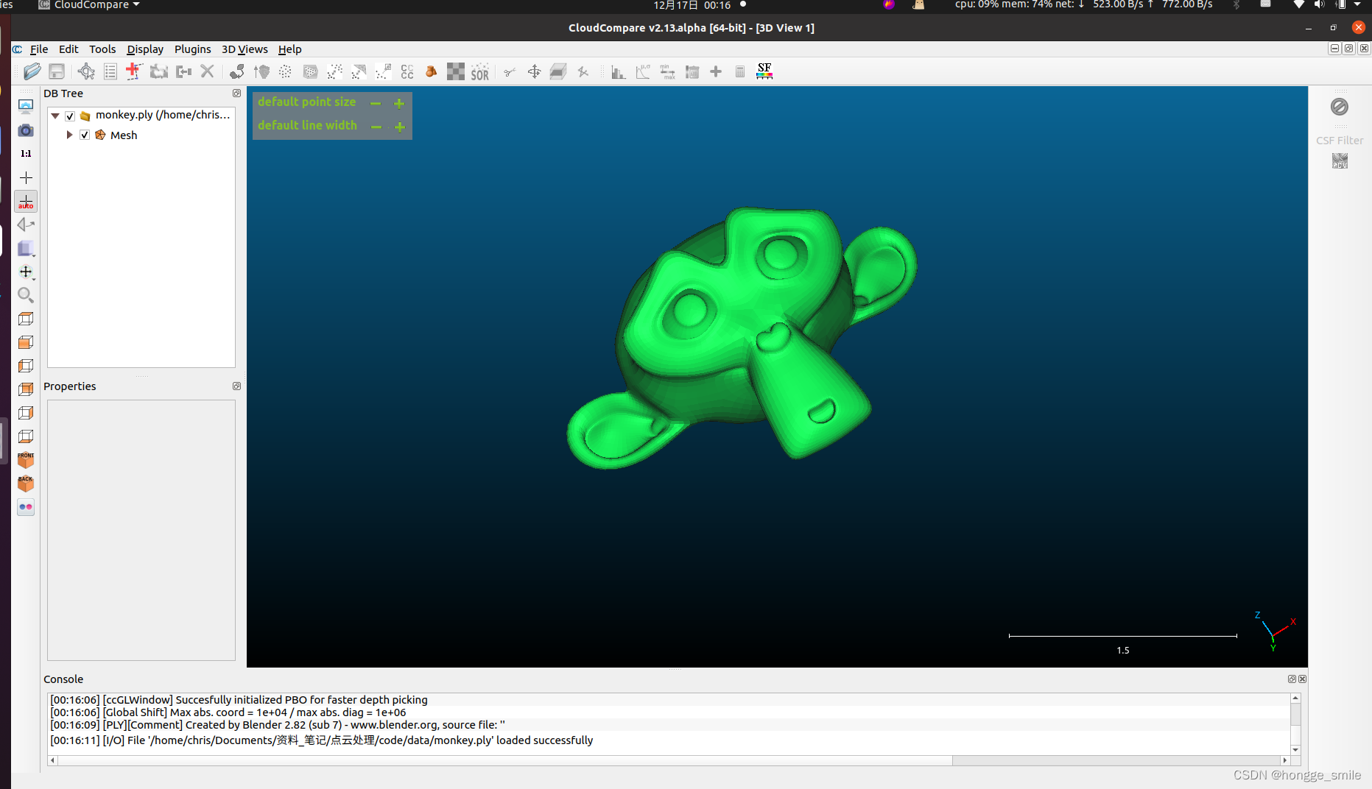This screenshot has width=1372, height=789.
Task: Open the system status menu arrow
Action: pos(1357,4)
